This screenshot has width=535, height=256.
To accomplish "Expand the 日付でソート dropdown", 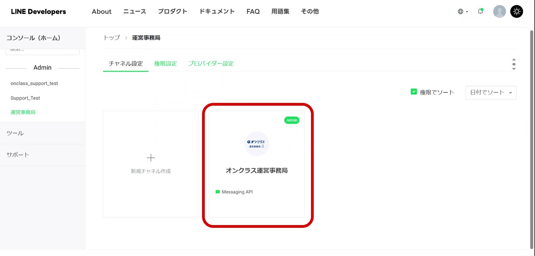I will tap(491, 93).
